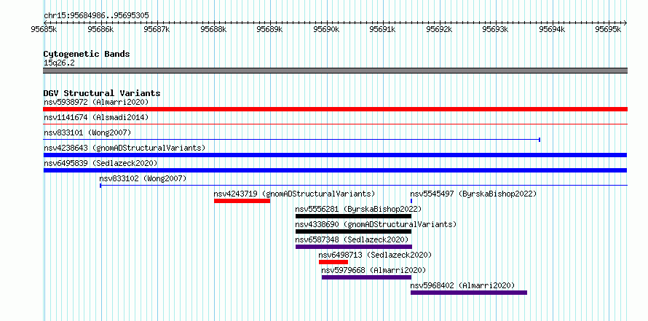Click the 95685k ruler label

coord(44,29)
